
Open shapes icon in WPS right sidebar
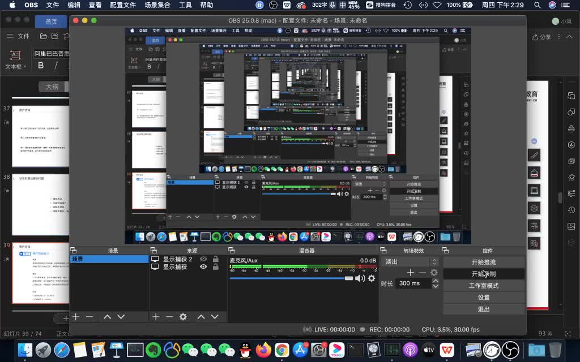(571, 112)
